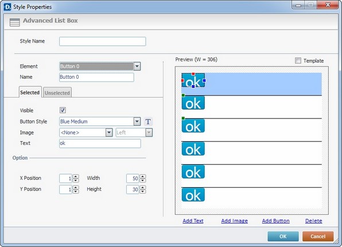The image size is (342, 247).
Task: Click the Add Button link
Action: pos(275,221)
